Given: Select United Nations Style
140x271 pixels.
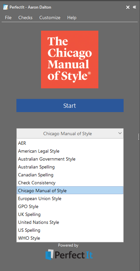Looking at the screenshot, I should [x=70, y=222].
